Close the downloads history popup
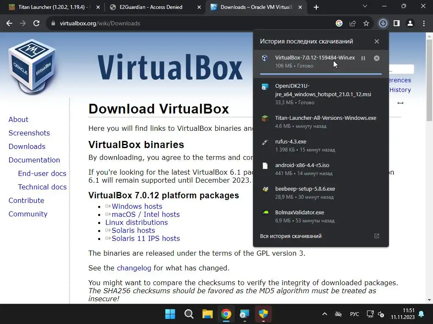This screenshot has width=433, height=324. tap(377, 41)
